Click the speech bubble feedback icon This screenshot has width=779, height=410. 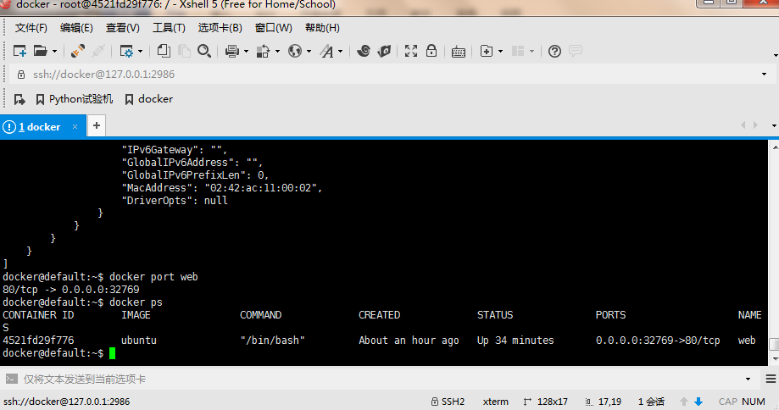pos(576,51)
